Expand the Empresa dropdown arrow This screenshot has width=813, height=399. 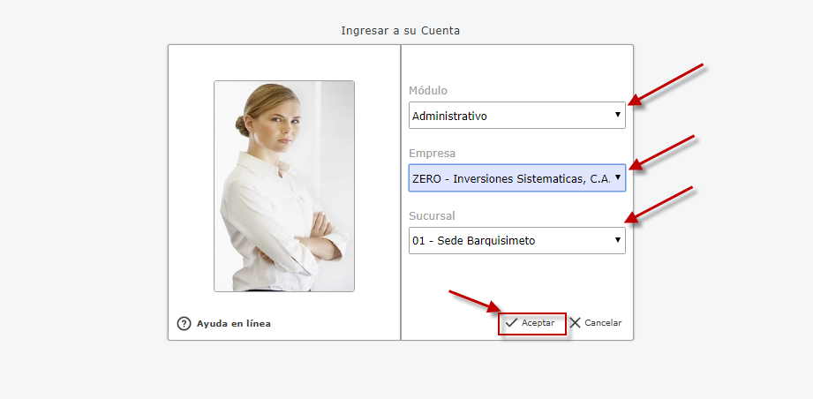[x=617, y=177]
